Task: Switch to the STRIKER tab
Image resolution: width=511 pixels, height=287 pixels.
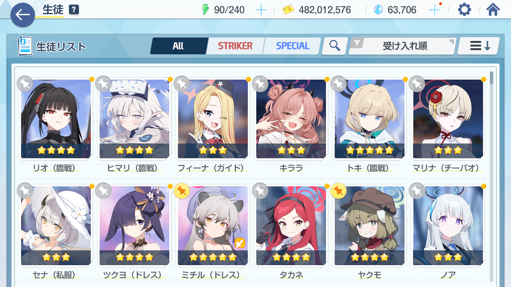Action: tap(235, 46)
